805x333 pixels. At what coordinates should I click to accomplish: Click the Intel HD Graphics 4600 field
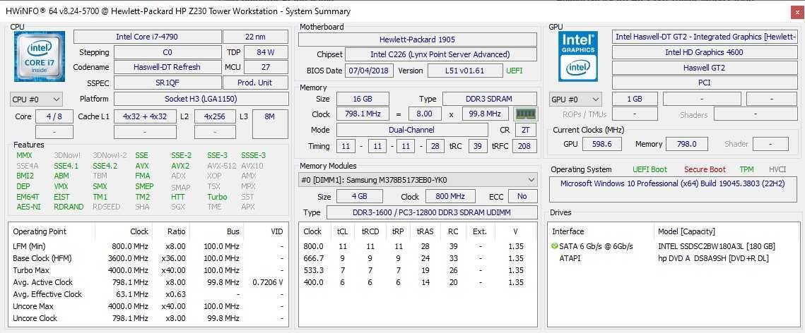tap(705, 52)
